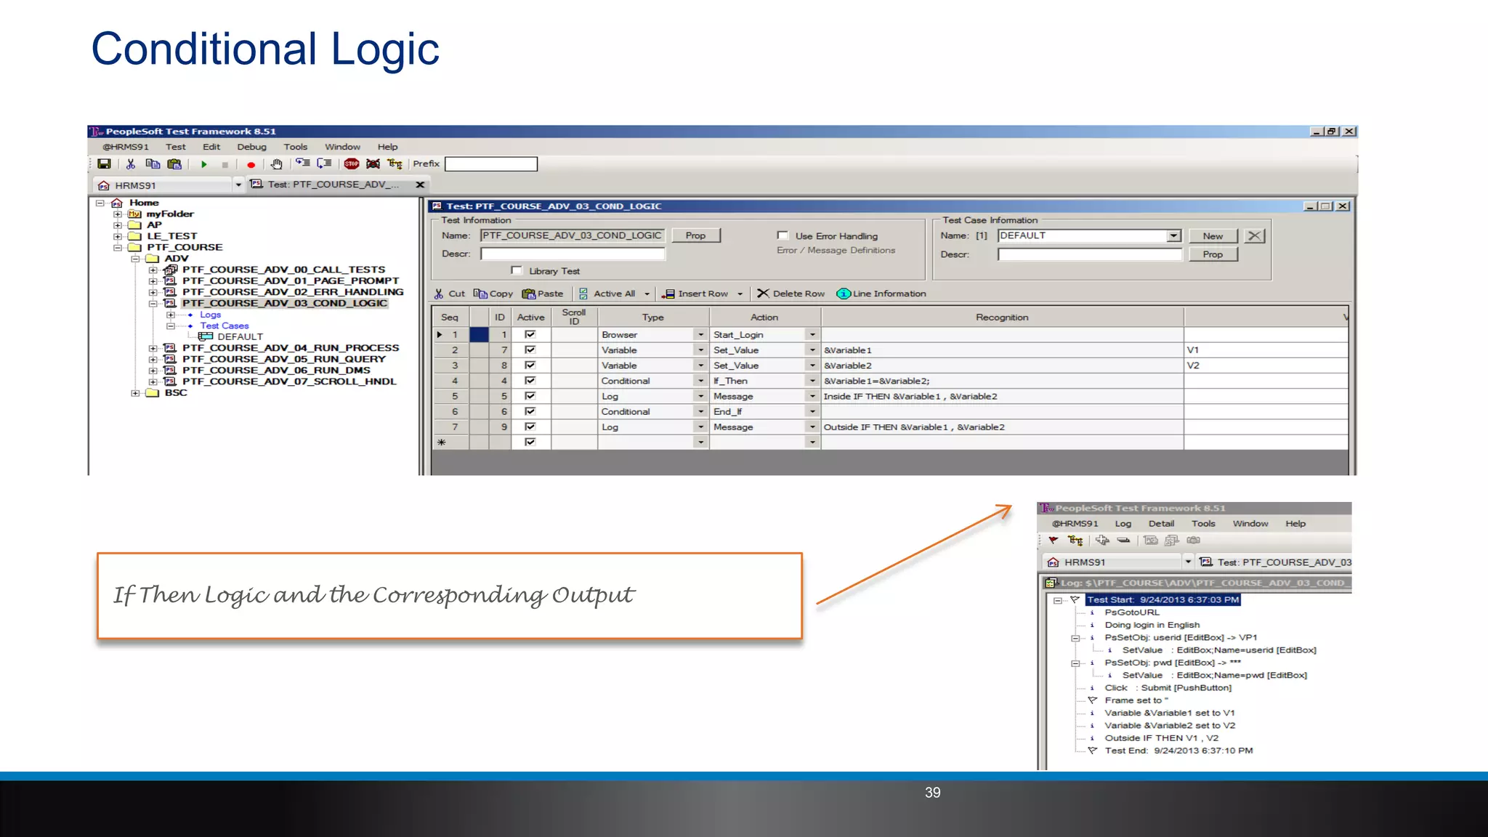The image size is (1488, 837).
Task: Open the Action dropdown for If_Then row
Action: pyautogui.click(x=812, y=381)
